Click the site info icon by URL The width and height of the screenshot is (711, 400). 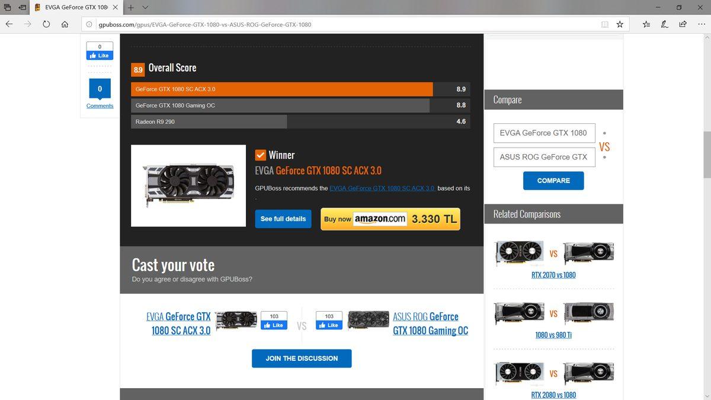(89, 24)
